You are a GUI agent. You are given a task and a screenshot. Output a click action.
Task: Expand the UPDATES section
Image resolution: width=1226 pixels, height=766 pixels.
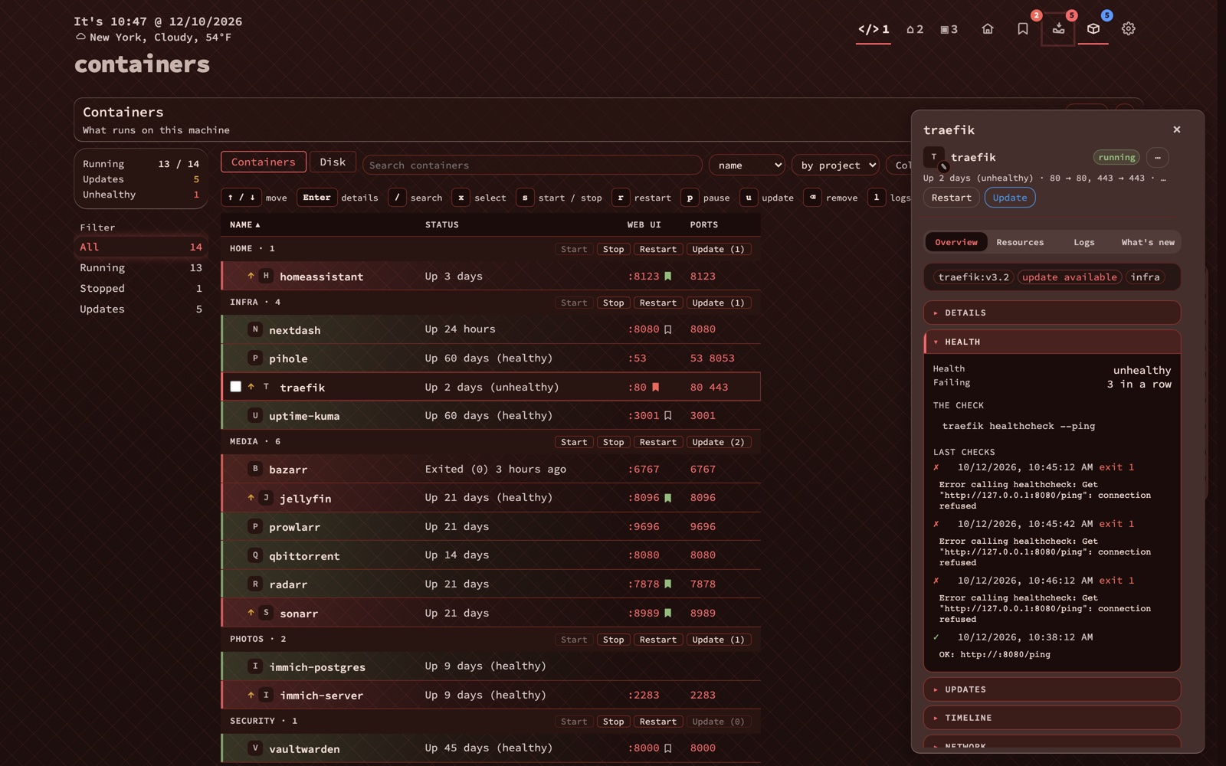click(1052, 689)
